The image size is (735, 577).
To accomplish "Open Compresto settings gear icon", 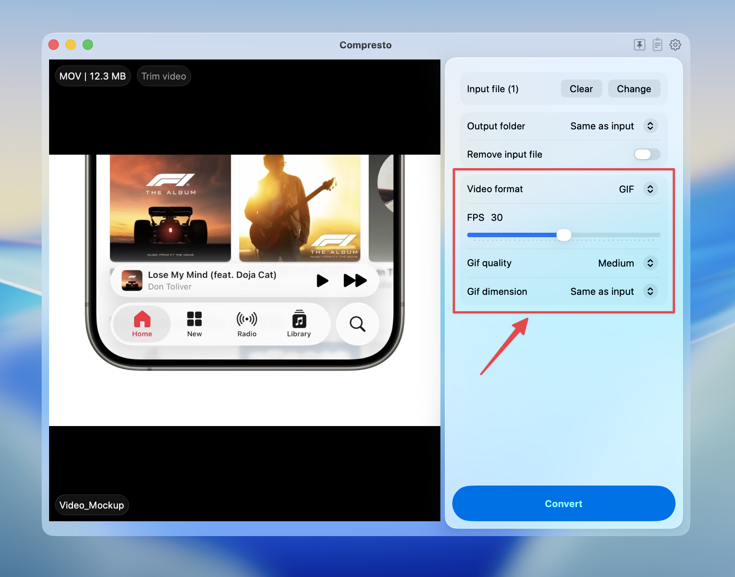I will pyautogui.click(x=675, y=45).
